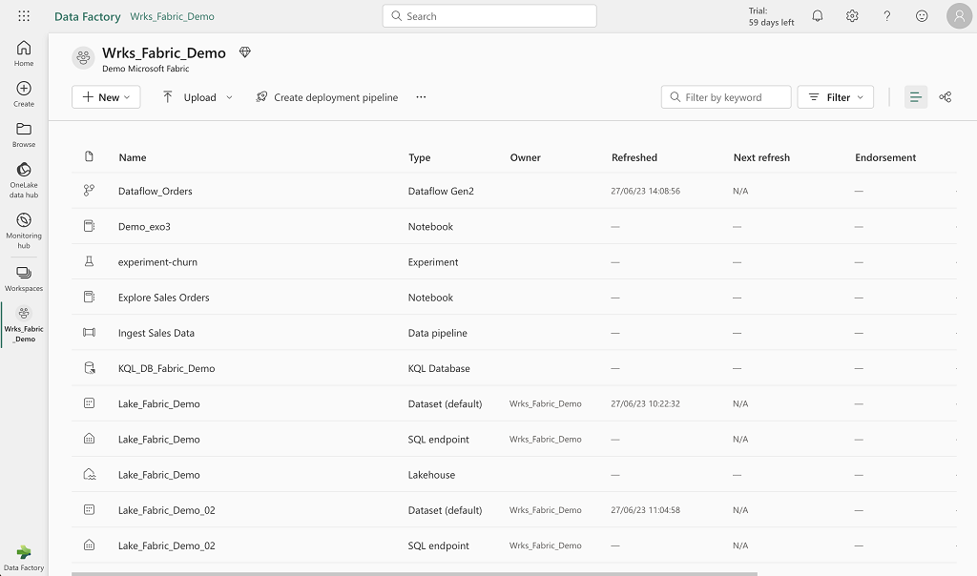Image resolution: width=977 pixels, height=576 pixels.
Task: Open Explore Sales Orders notebook
Action: 164,298
